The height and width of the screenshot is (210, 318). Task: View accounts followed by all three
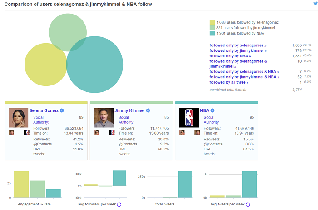pos(229,82)
